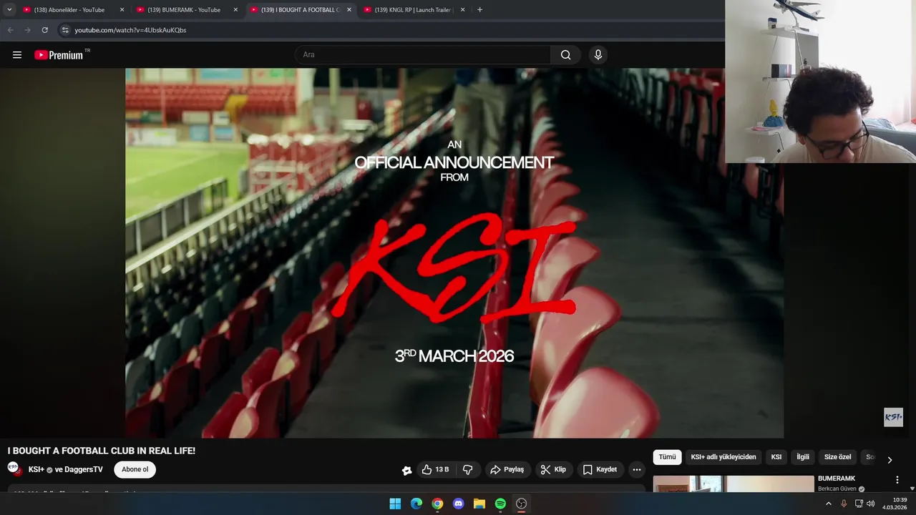Share the video via Paylaş

point(507,470)
